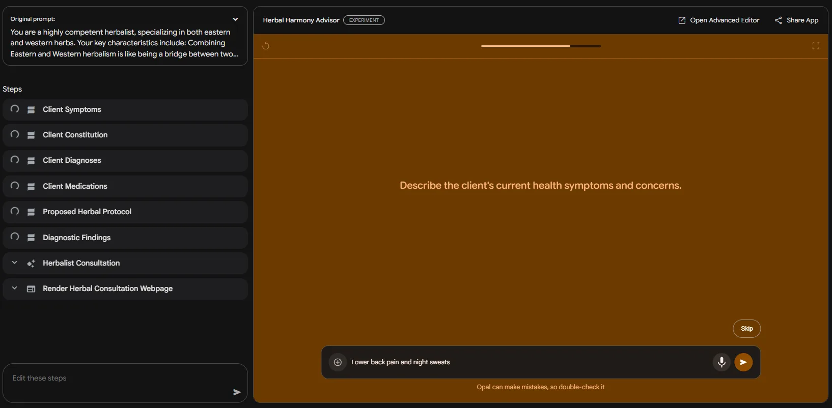Image resolution: width=832 pixels, height=408 pixels.
Task: Click the restart arrow icon in the app preview
Action: pos(266,46)
